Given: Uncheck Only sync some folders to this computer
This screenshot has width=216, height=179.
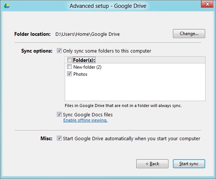Looking at the screenshot, I should tap(59, 51).
